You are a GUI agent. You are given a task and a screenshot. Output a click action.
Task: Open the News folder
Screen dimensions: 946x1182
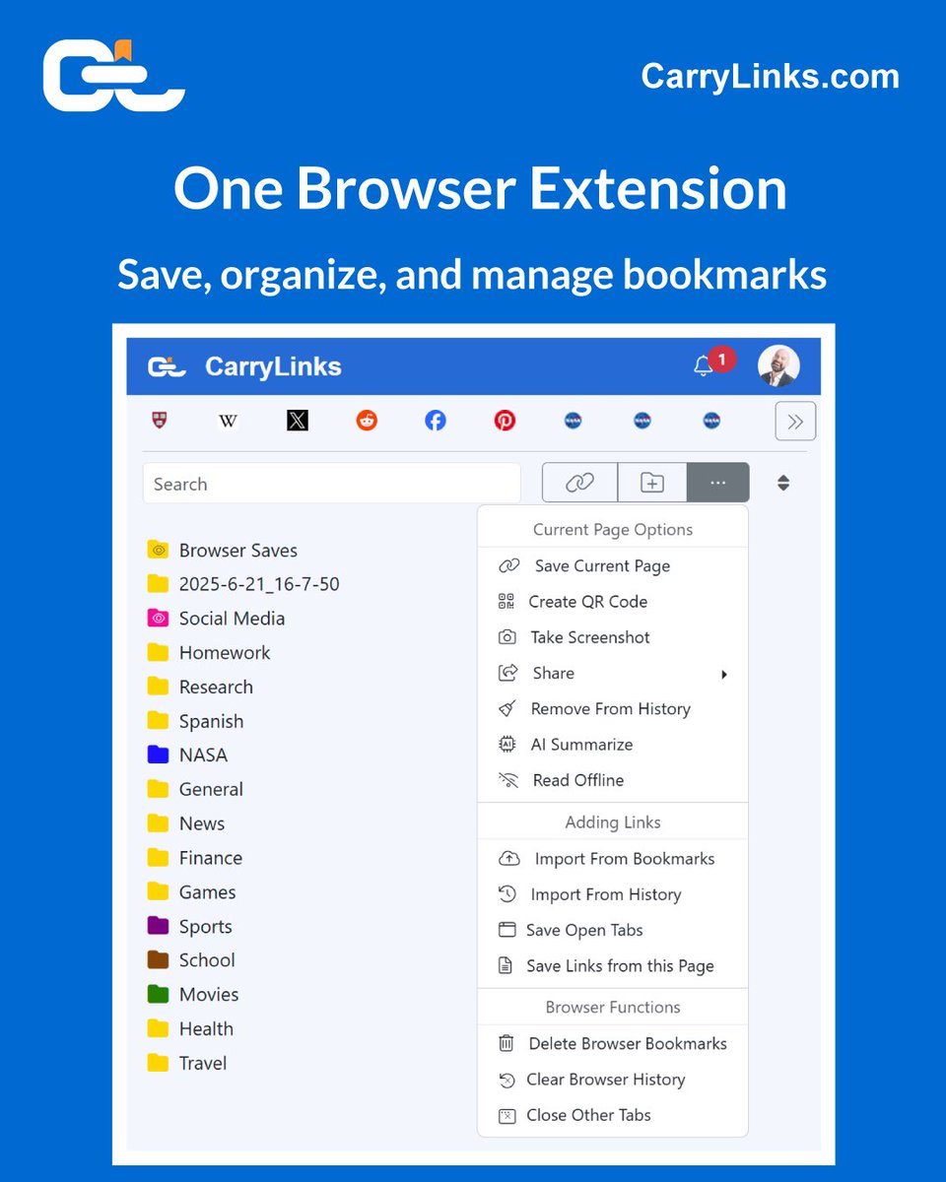(x=186, y=823)
